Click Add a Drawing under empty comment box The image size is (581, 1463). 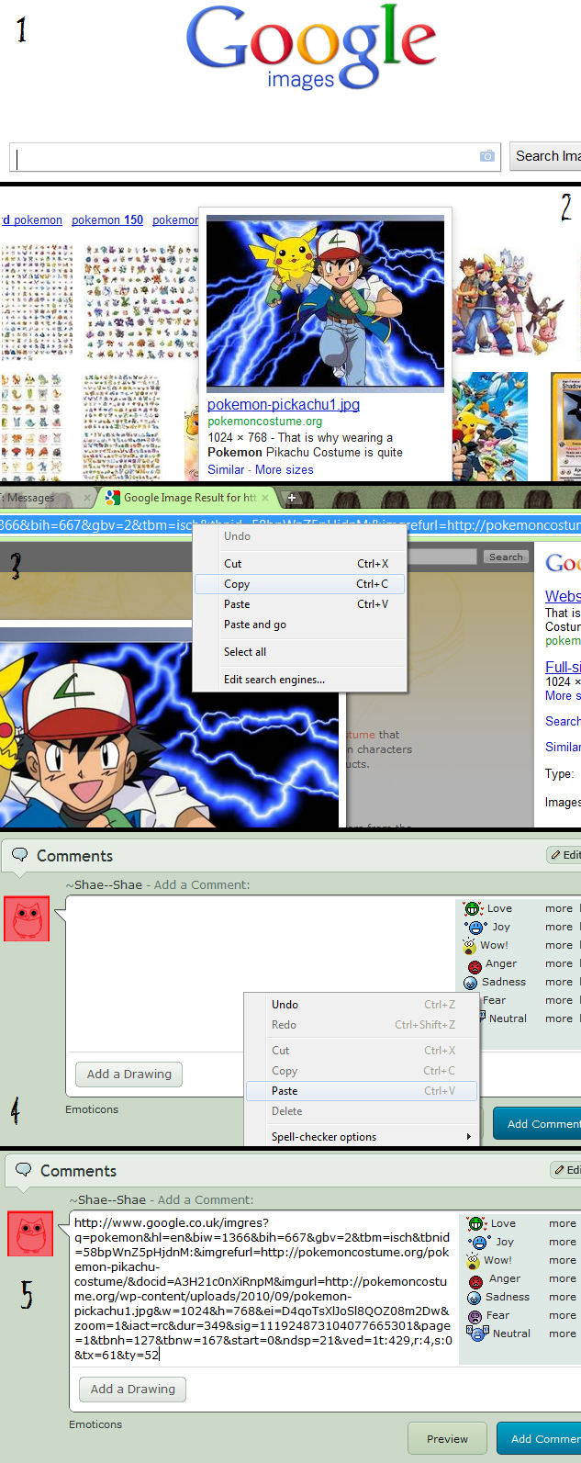129,1075
